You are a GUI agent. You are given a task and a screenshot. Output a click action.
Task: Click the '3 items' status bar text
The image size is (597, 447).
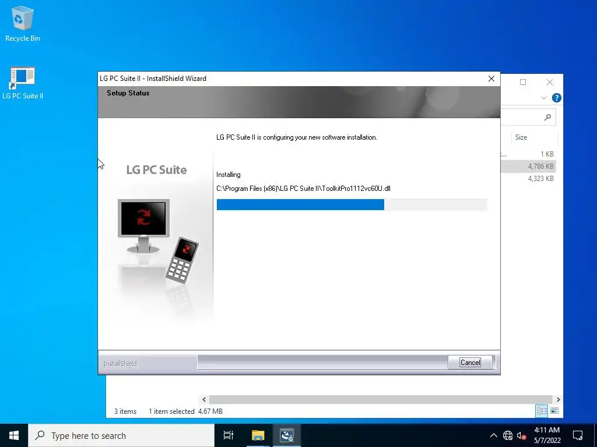[x=125, y=411]
